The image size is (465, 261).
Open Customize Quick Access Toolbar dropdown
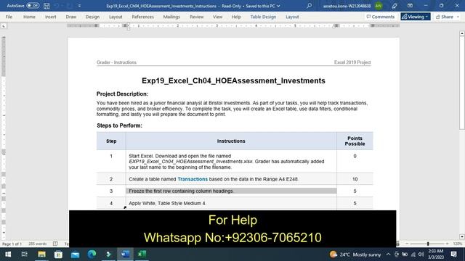[x=79, y=6]
